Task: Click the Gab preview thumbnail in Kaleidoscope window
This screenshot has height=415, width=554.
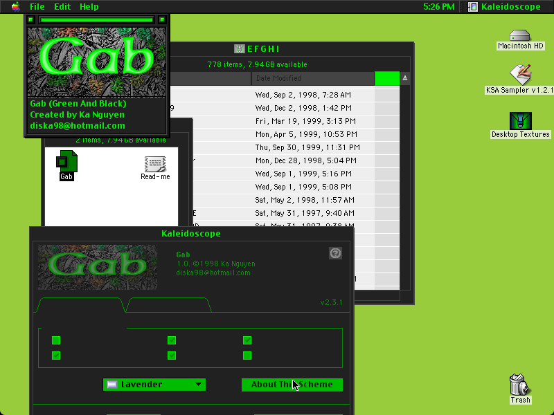Action: (98, 267)
